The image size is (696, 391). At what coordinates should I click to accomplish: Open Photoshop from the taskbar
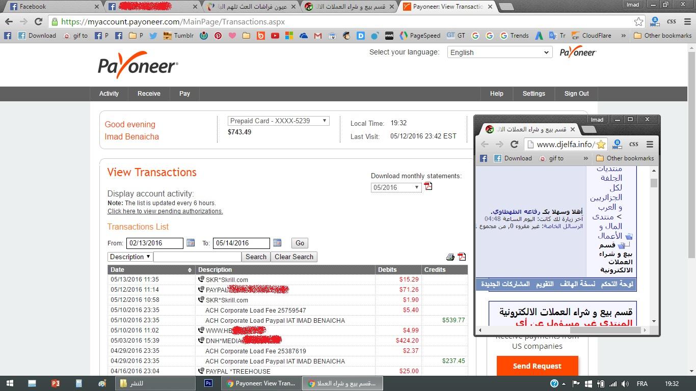(208, 383)
